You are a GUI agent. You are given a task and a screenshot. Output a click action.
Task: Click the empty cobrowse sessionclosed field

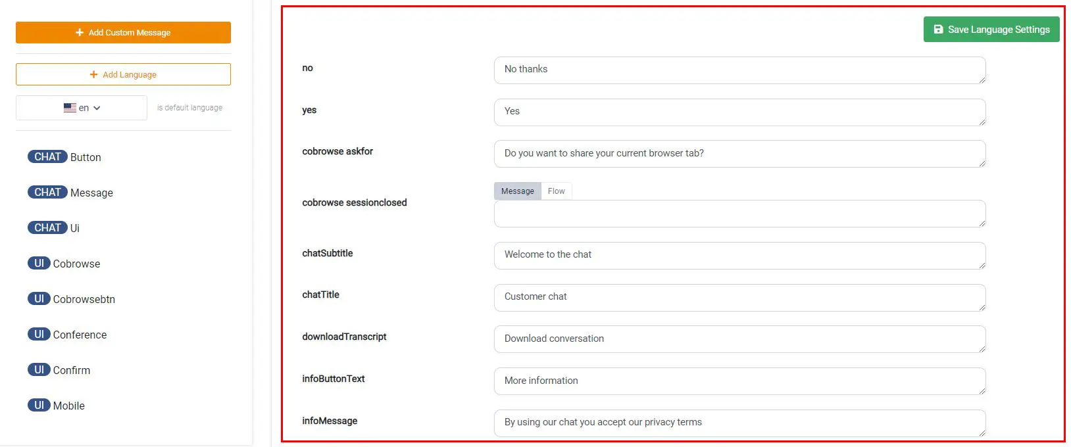click(x=740, y=214)
